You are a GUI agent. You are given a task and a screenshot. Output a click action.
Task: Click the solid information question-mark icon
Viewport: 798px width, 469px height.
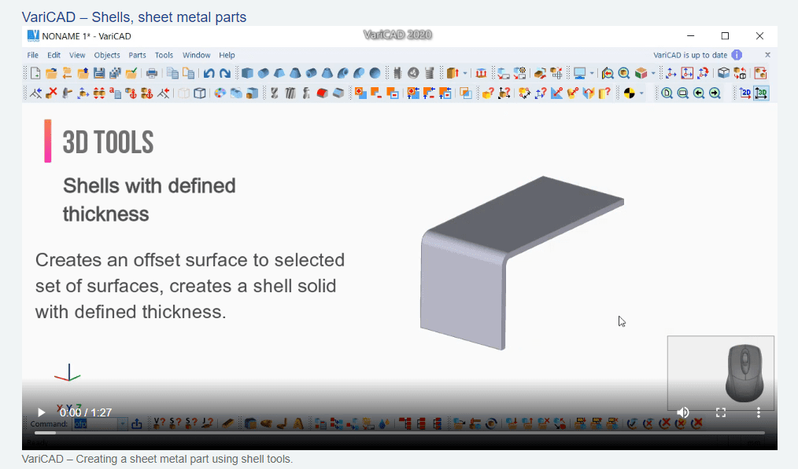(x=488, y=93)
